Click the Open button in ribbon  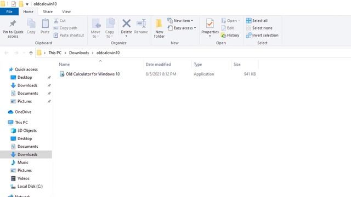click(230, 21)
